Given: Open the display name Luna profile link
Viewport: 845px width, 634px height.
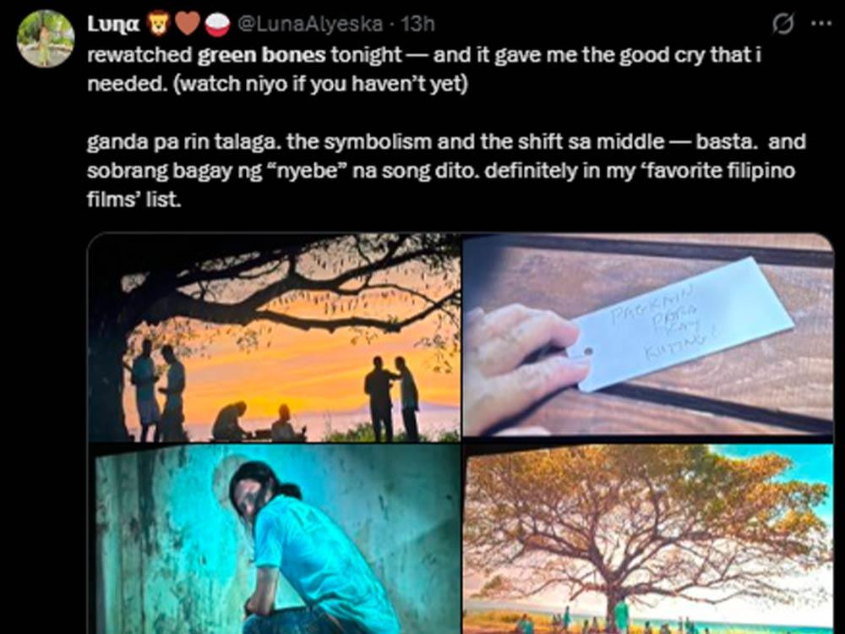Looking at the screenshot, I should [114, 25].
